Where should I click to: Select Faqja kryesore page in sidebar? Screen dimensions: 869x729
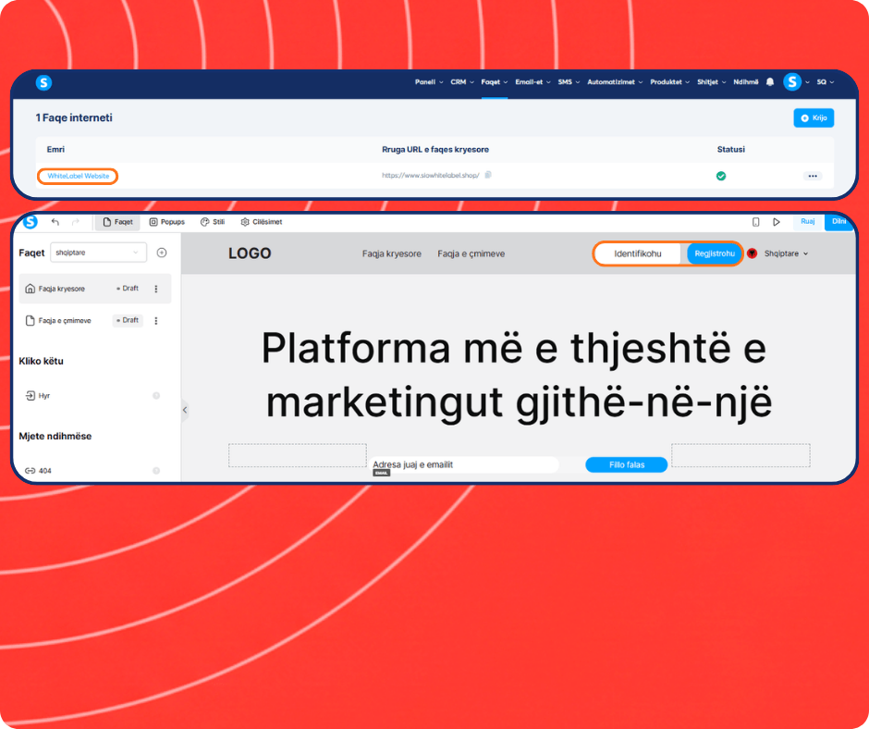[95, 289]
